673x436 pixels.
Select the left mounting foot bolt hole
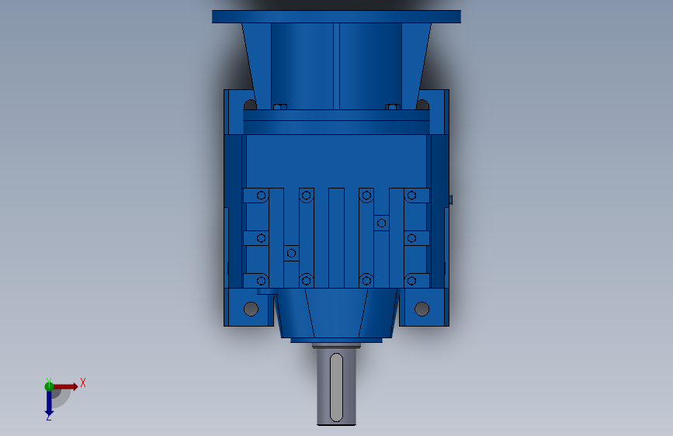pos(251,309)
